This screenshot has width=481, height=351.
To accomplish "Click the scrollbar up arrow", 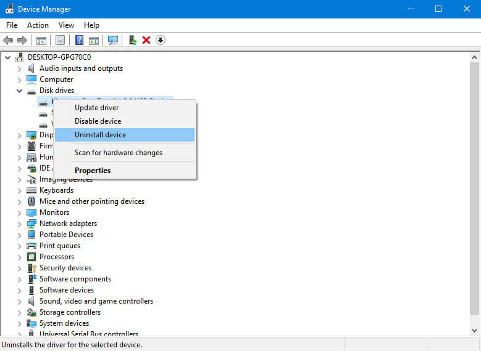I will [x=475, y=57].
